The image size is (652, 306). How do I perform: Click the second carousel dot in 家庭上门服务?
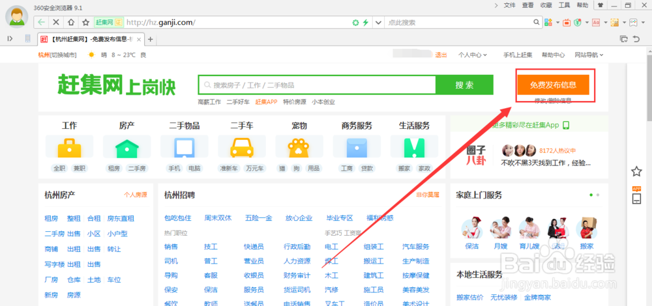pyautogui.click(x=598, y=195)
